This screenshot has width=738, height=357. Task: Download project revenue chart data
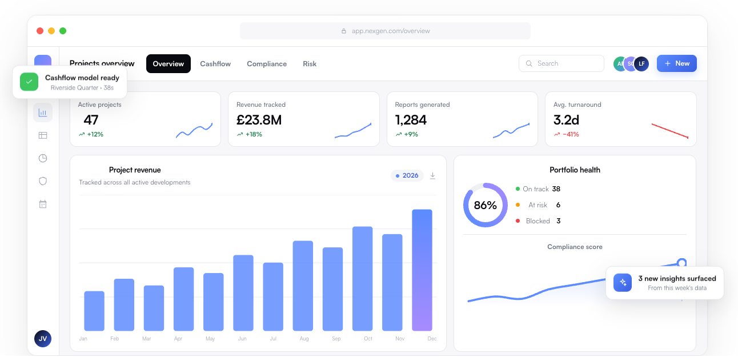pos(432,176)
